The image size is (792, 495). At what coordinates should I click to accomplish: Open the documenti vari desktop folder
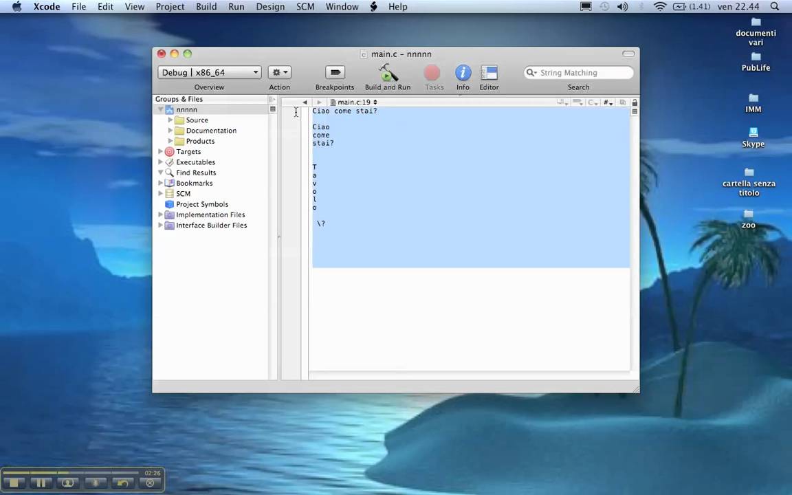pyautogui.click(x=756, y=32)
